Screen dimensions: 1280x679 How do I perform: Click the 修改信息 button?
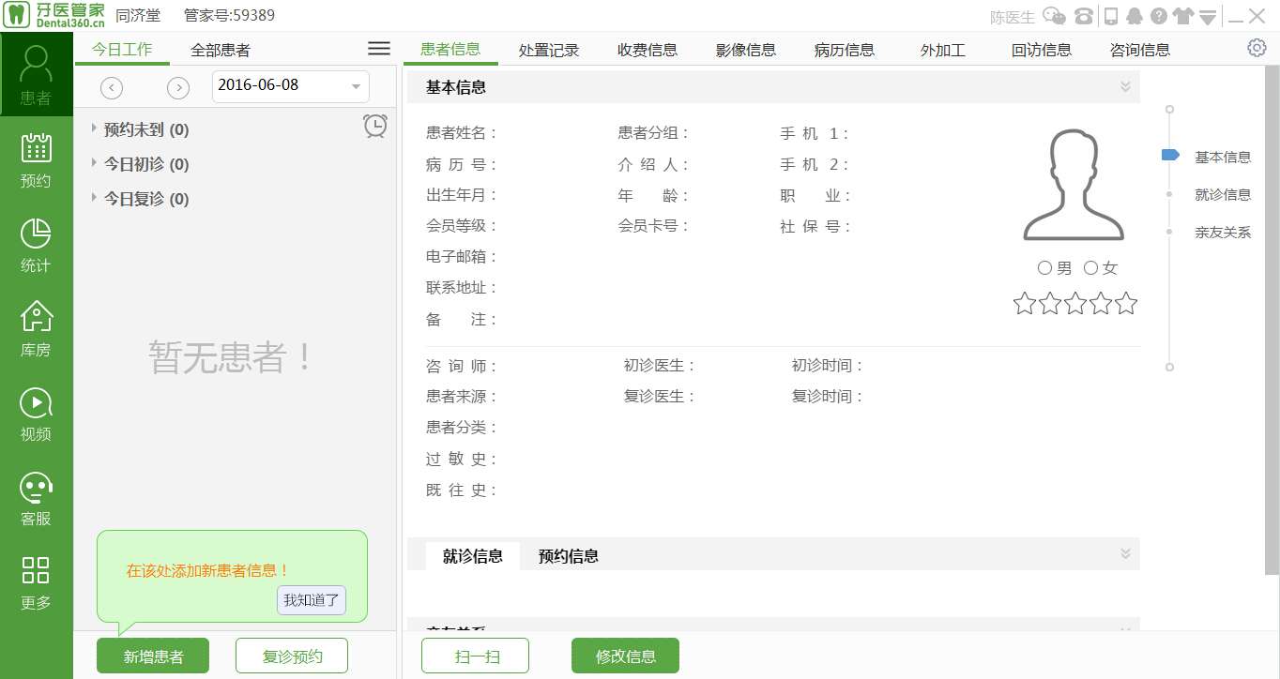click(626, 656)
